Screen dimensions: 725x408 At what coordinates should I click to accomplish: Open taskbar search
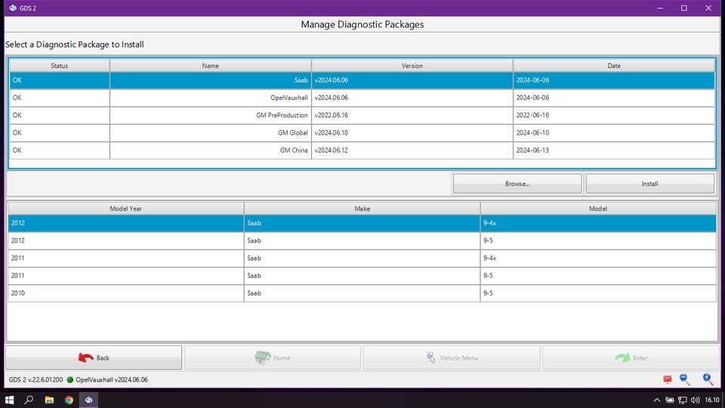29,400
